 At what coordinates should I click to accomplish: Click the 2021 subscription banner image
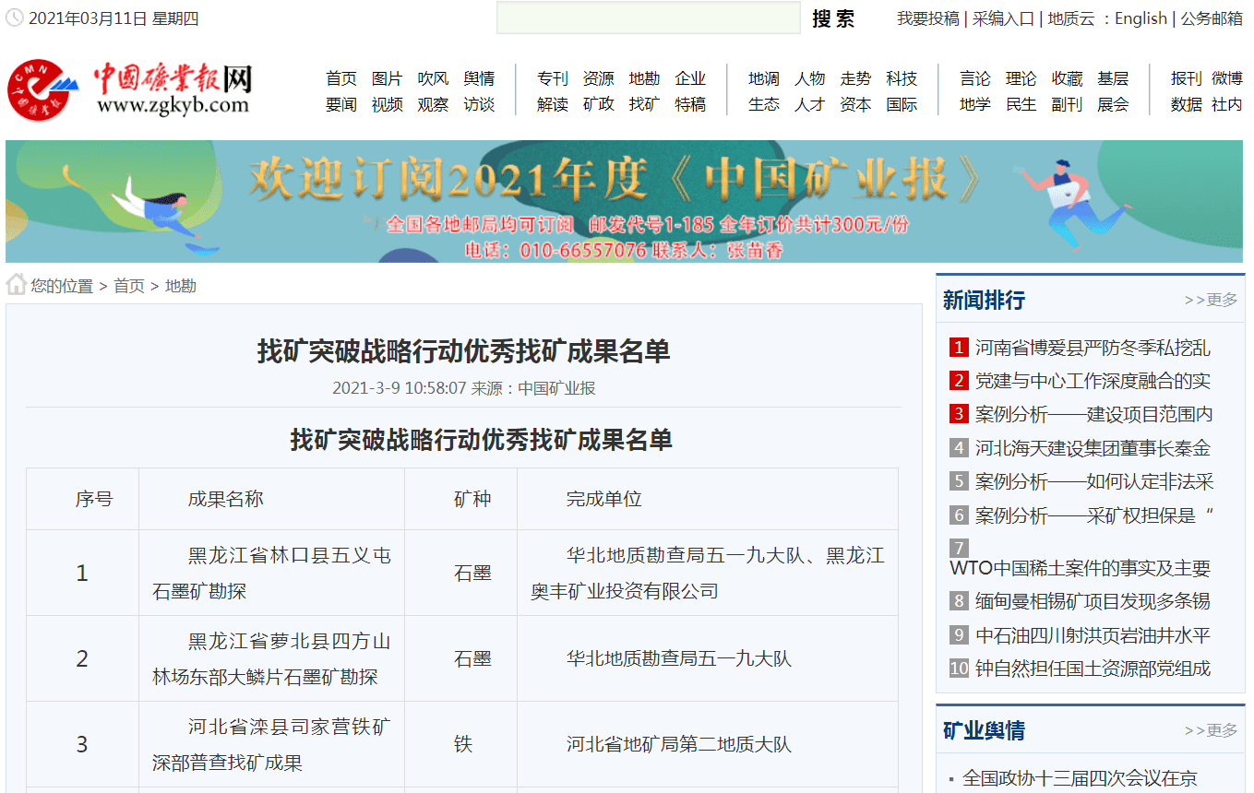coord(624,201)
